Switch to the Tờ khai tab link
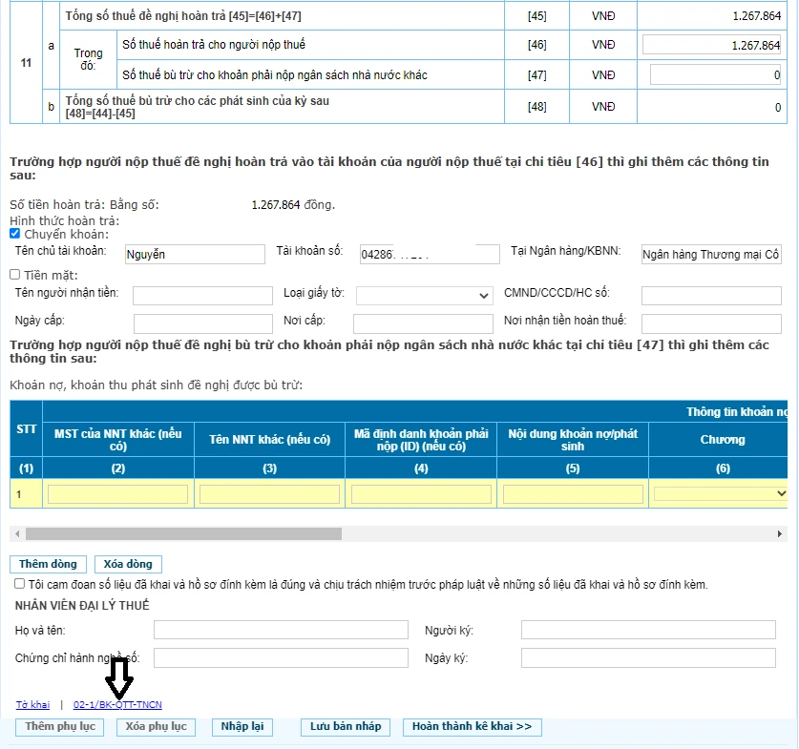This screenshot has width=799, height=749. pos(32,705)
